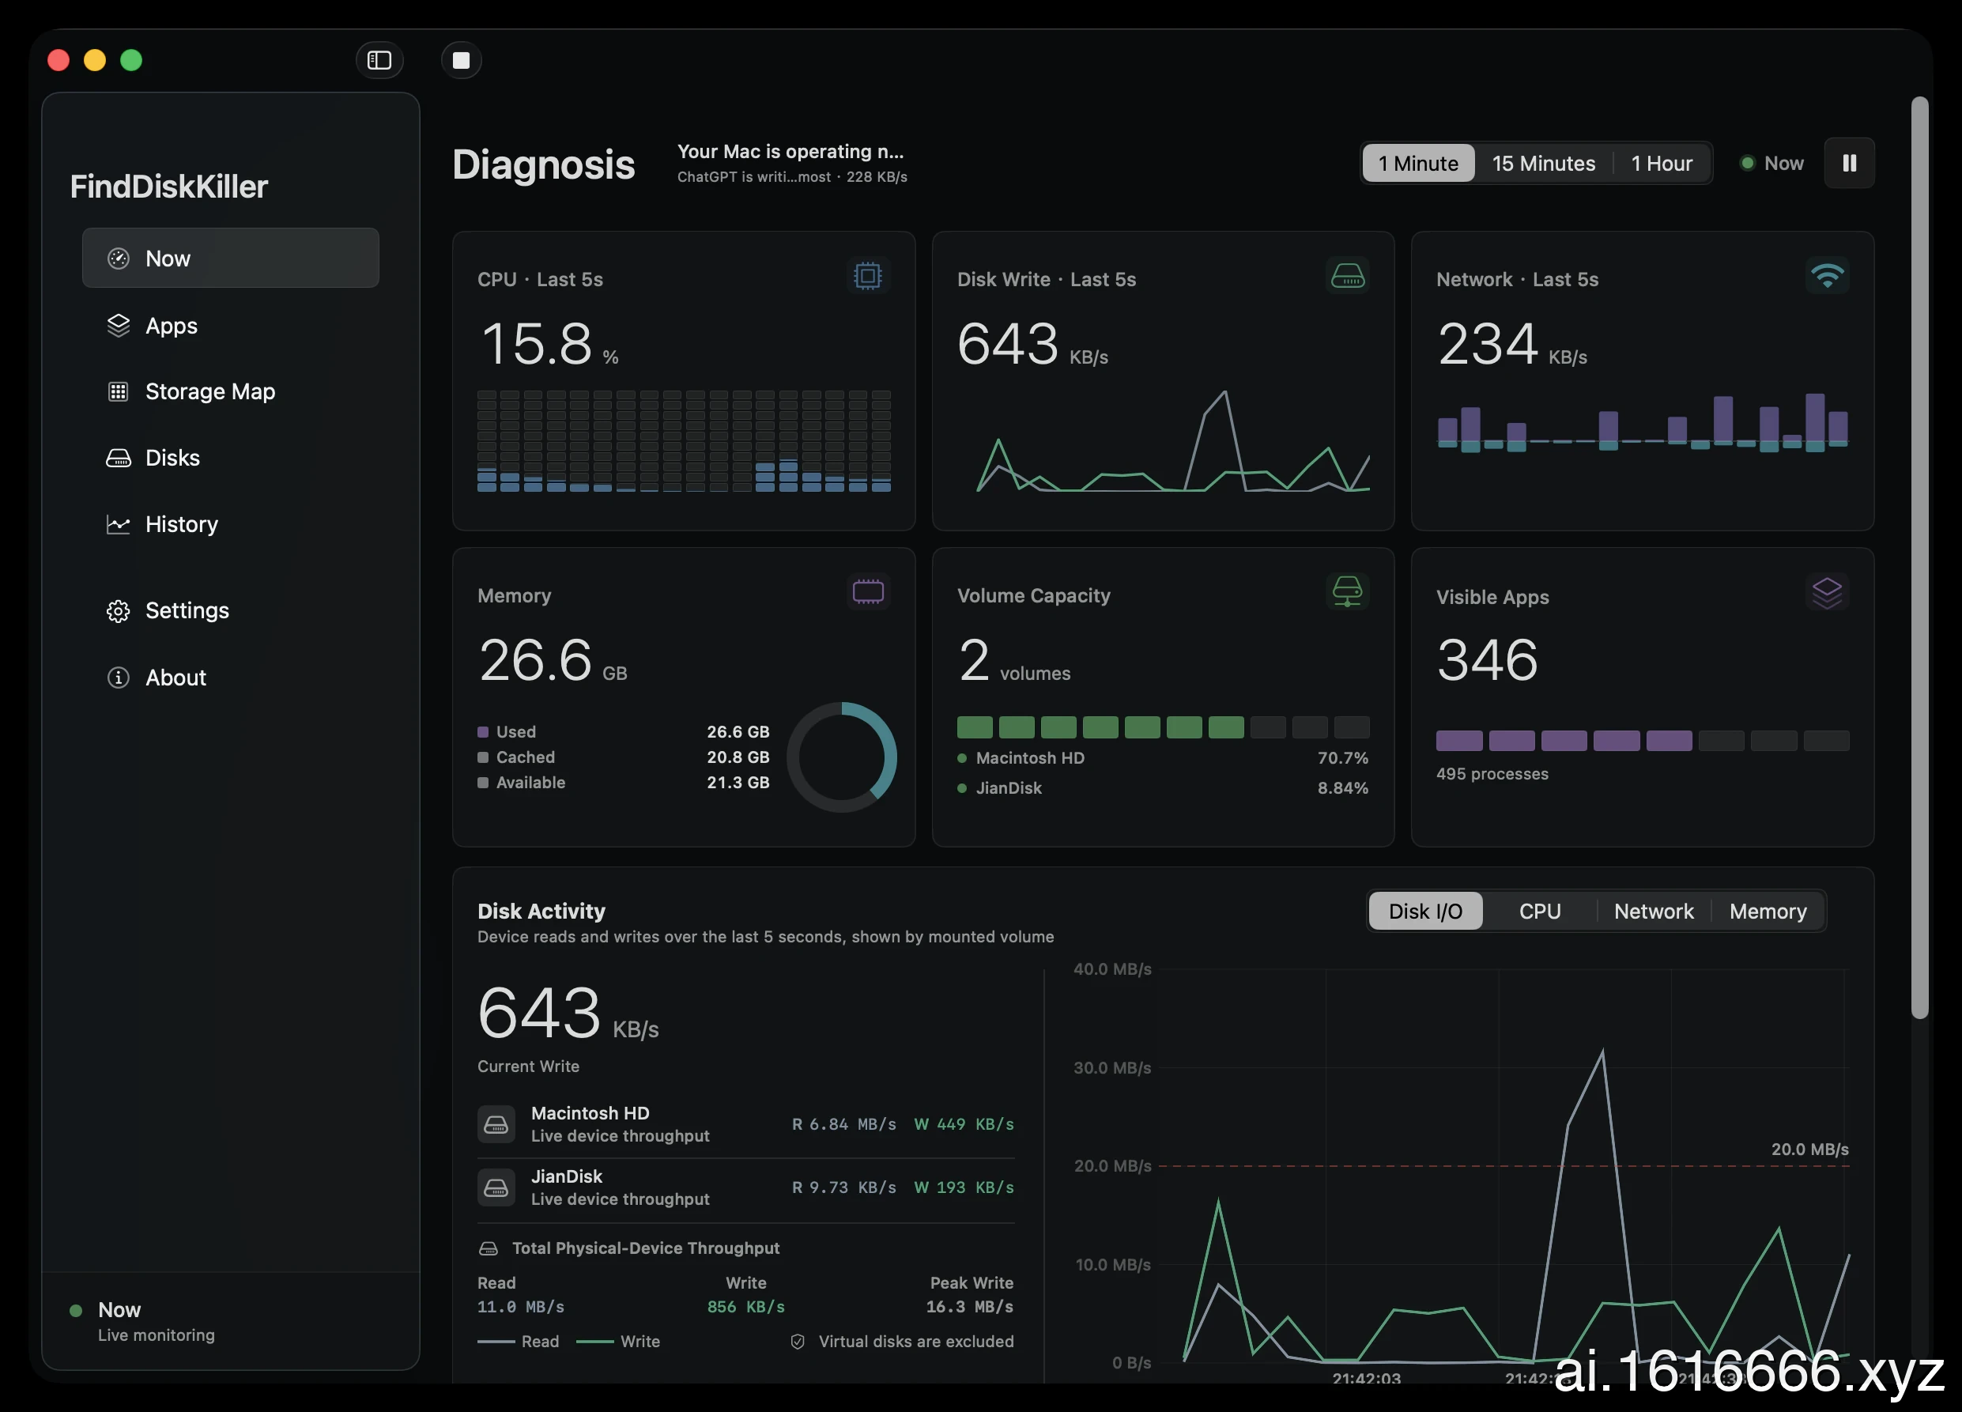Click the layers icon in Visible Apps card
The image size is (1962, 1412).
[x=1826, y=593]
